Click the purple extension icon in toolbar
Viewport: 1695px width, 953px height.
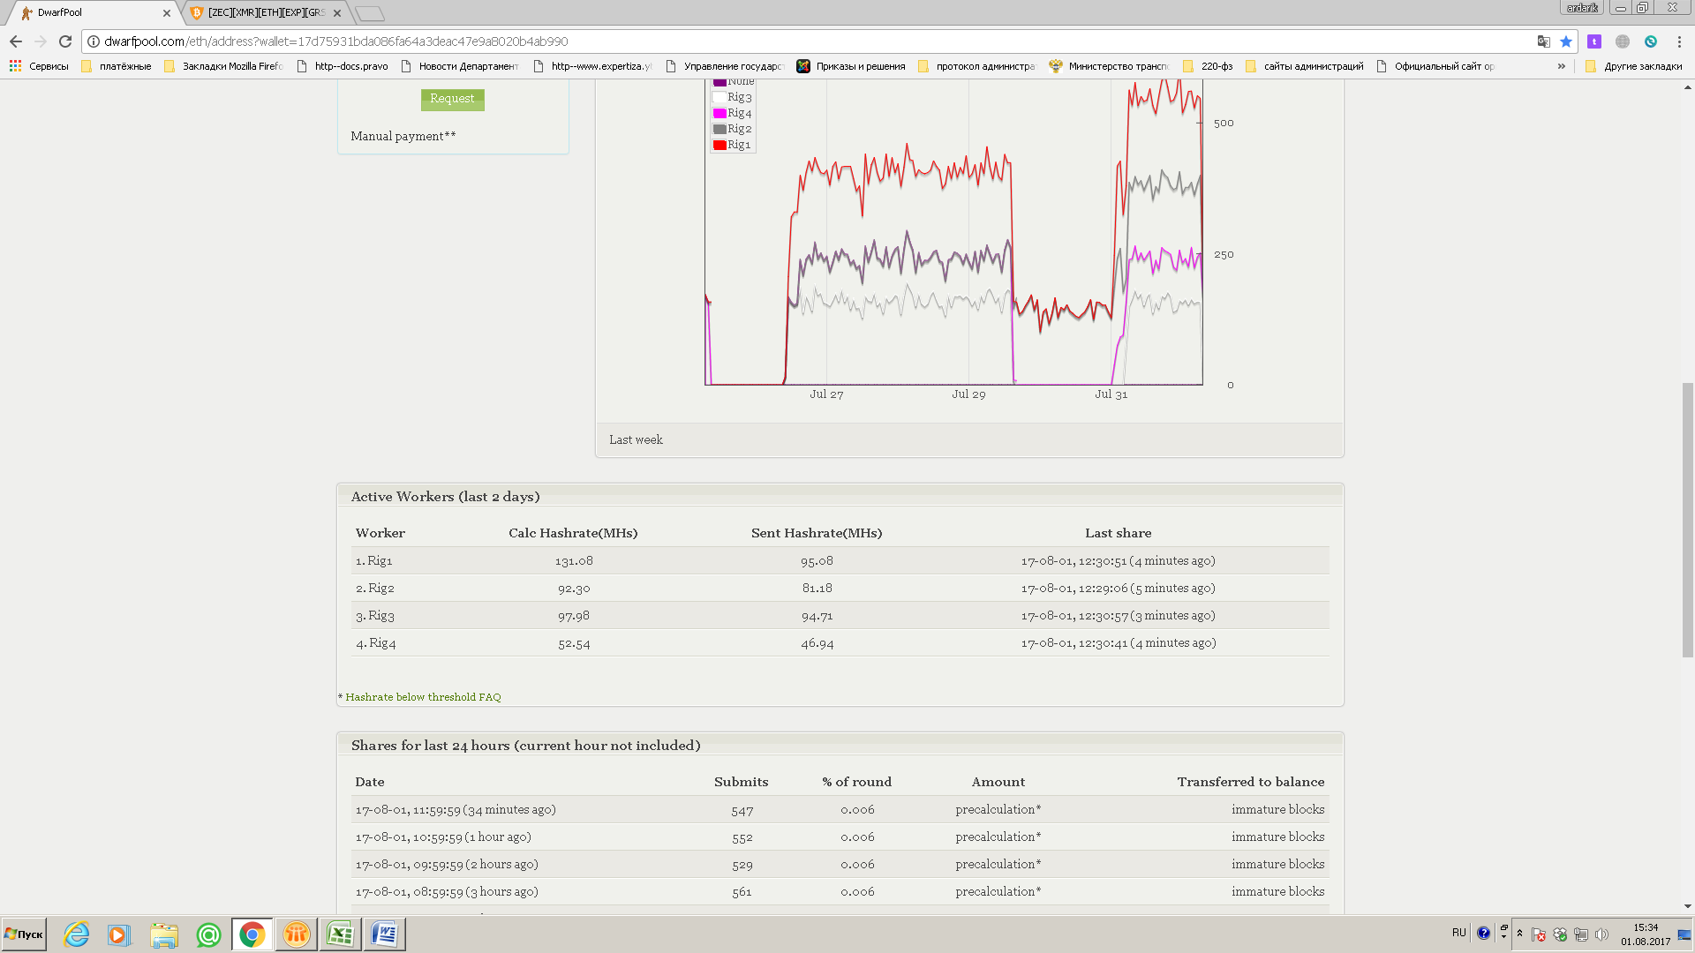point(1594,41)
